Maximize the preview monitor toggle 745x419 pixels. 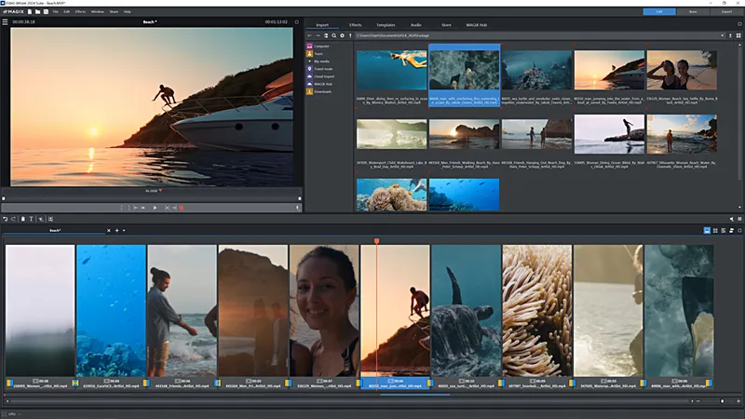[296, 20]
